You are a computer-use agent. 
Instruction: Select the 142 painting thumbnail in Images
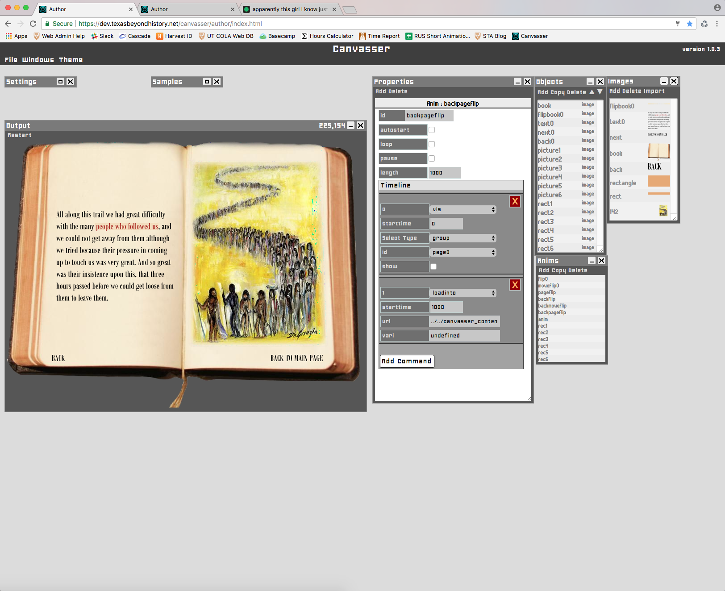663,211
